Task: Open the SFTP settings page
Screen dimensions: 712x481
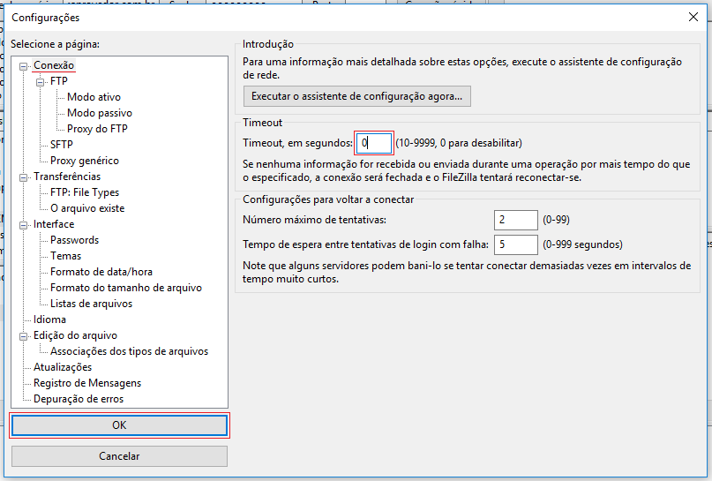Action: [62, 145]
